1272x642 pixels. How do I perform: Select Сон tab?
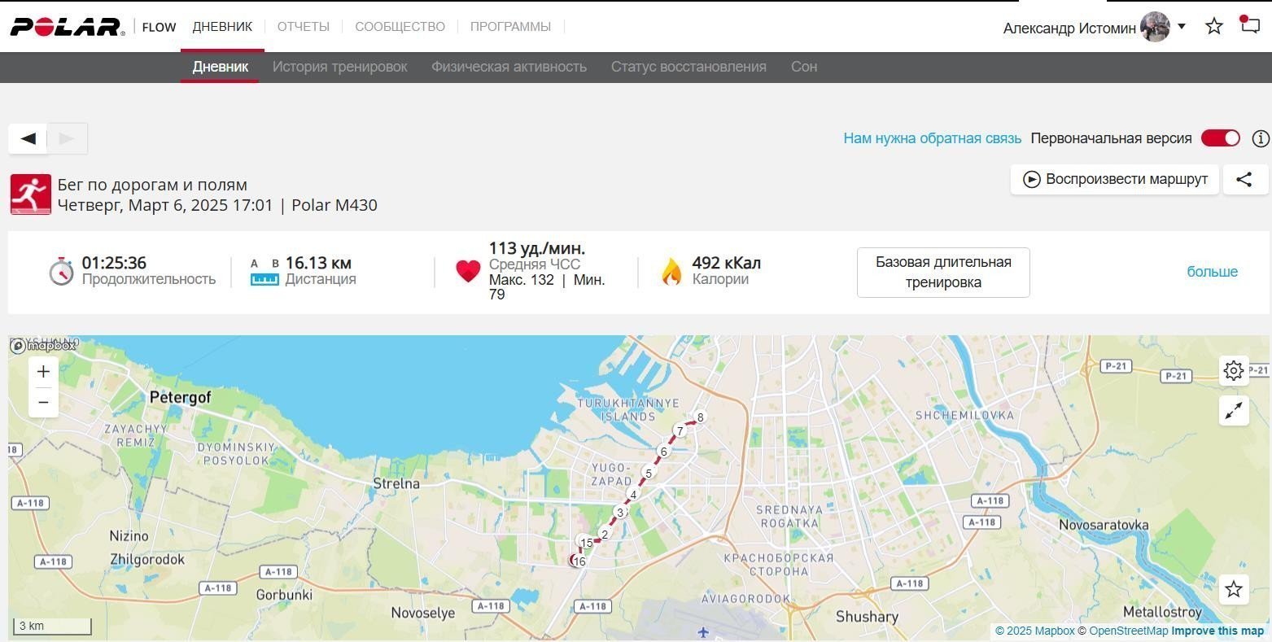(x=804, y=67)
